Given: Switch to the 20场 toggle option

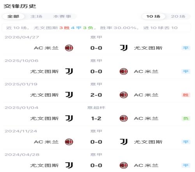Looking at the screenshot, I should pyautogui.click(x=178, y=16).
